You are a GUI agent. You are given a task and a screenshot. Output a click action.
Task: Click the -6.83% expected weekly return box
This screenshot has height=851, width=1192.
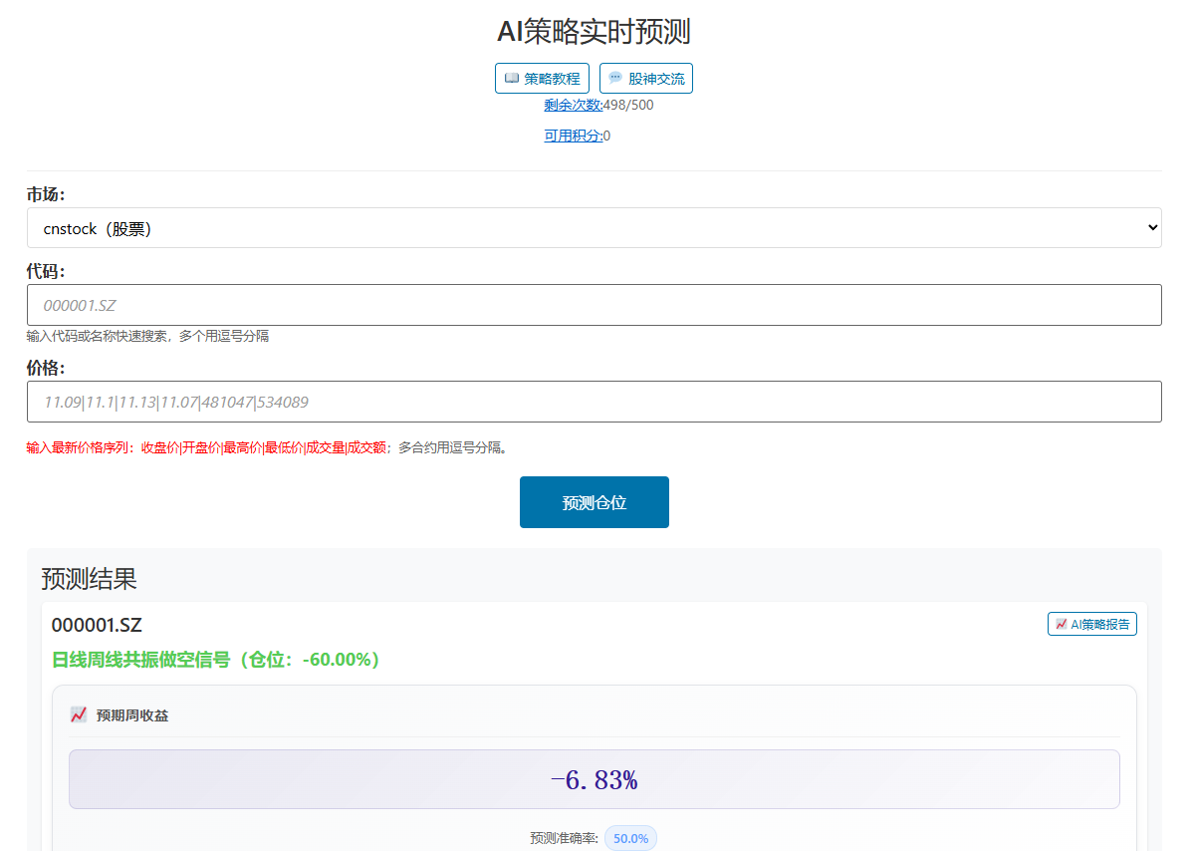click(x=594, y=779)
